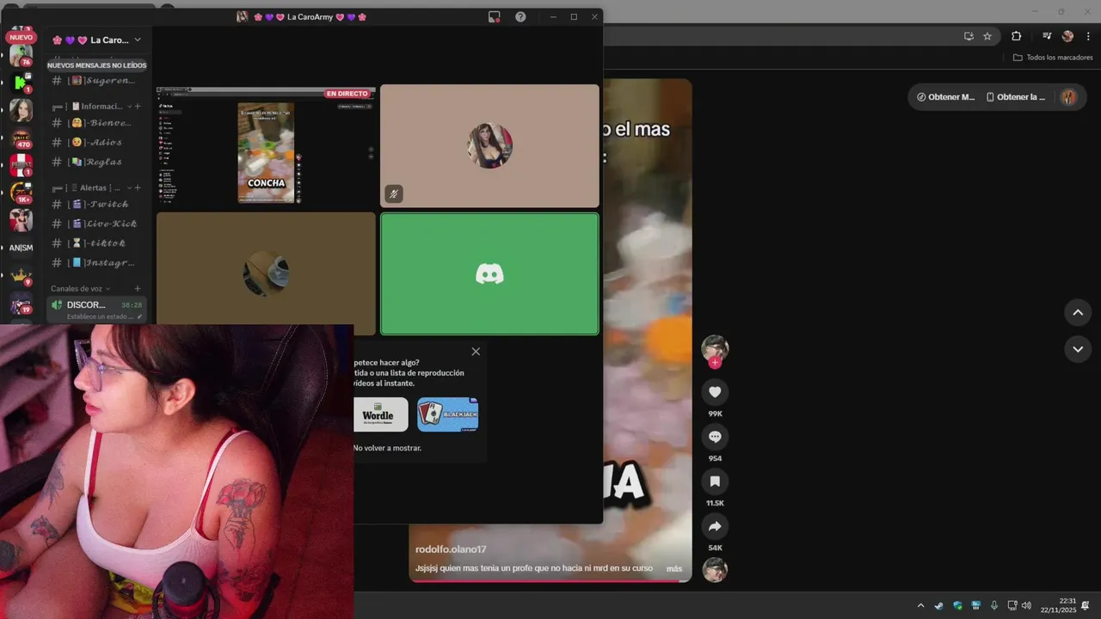Save TikTok video with bookmark icon

point(715,481)
